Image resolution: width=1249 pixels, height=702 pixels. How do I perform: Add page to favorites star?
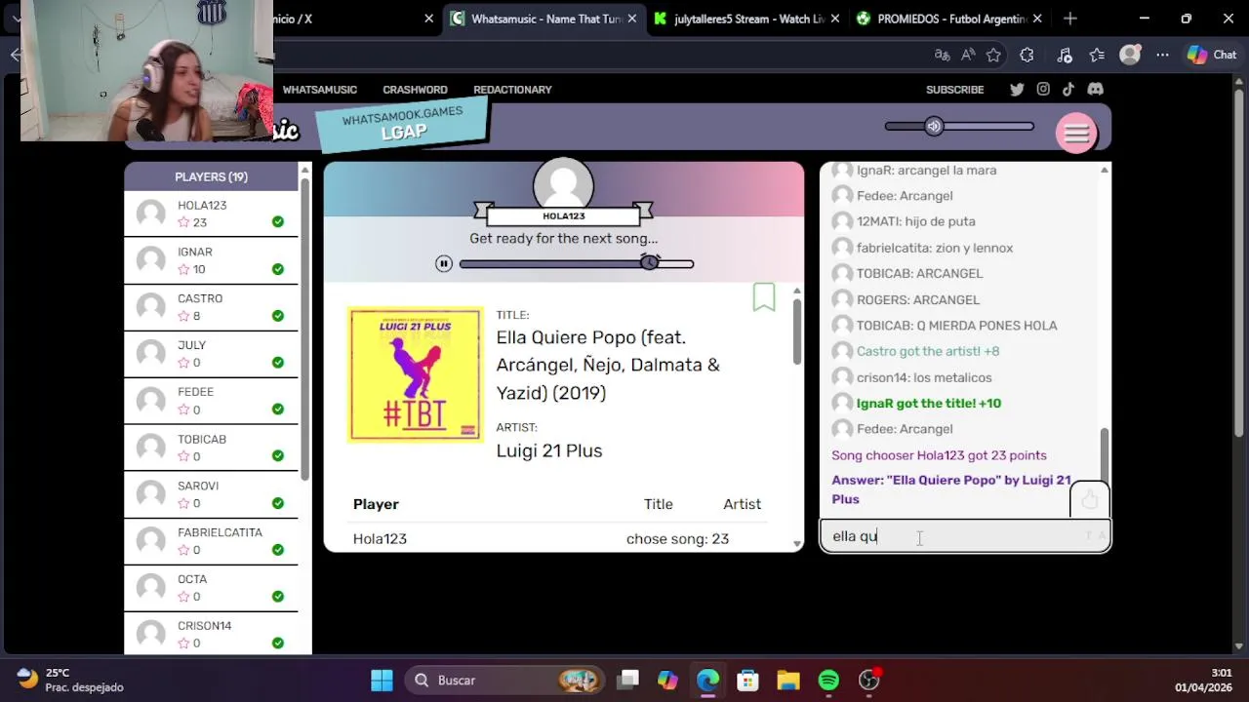click(x=993, y=56)
